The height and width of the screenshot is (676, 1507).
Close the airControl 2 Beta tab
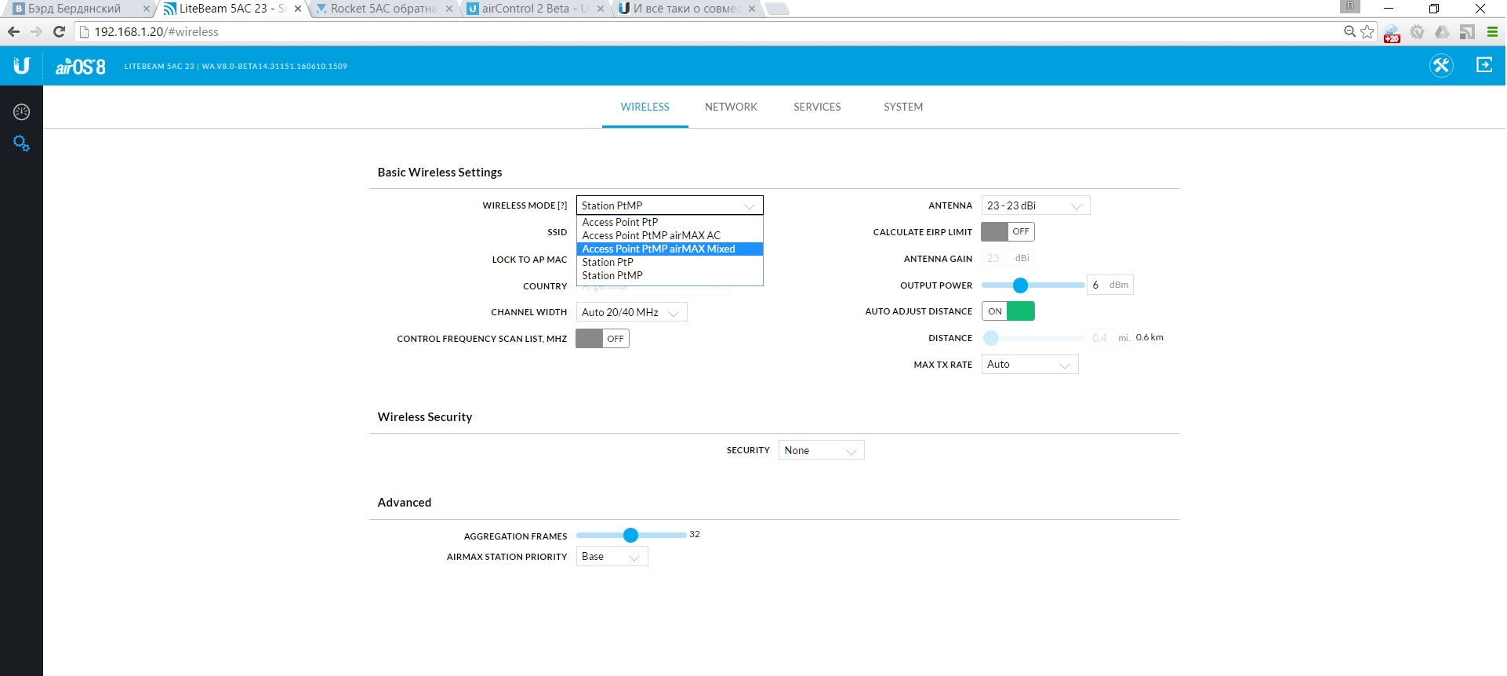600,9
